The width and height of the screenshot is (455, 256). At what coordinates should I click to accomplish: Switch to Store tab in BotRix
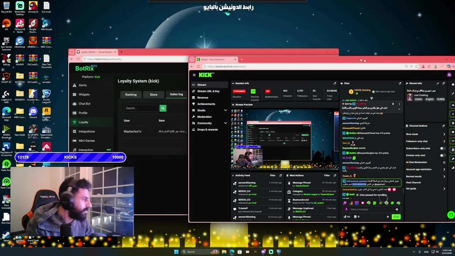(x=154, y=95)
